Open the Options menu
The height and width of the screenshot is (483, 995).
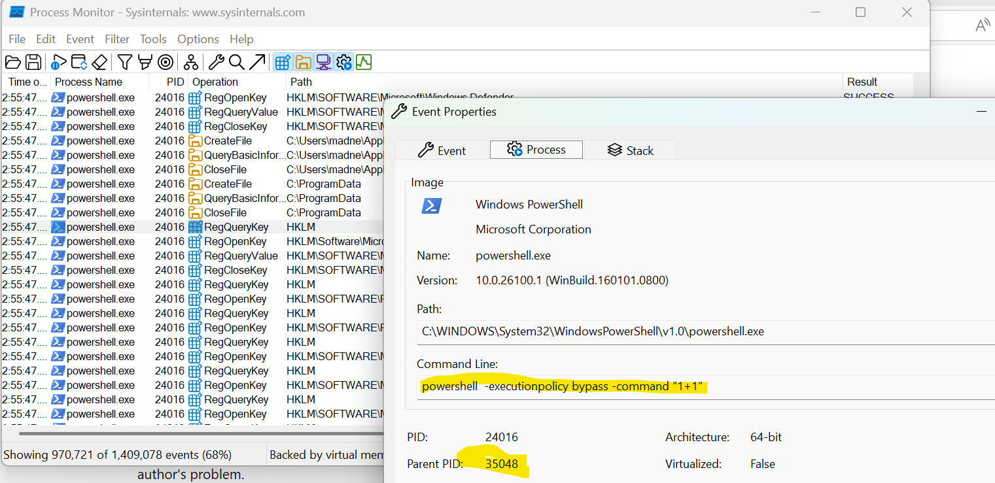pyautogui.click(x=198, y=39)
